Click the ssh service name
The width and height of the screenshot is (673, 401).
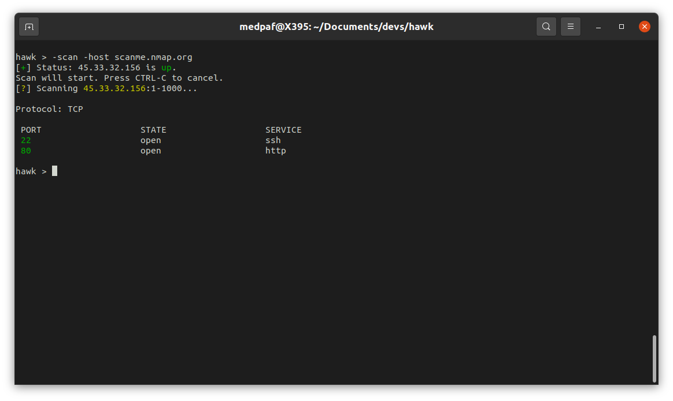click(273, 140)
